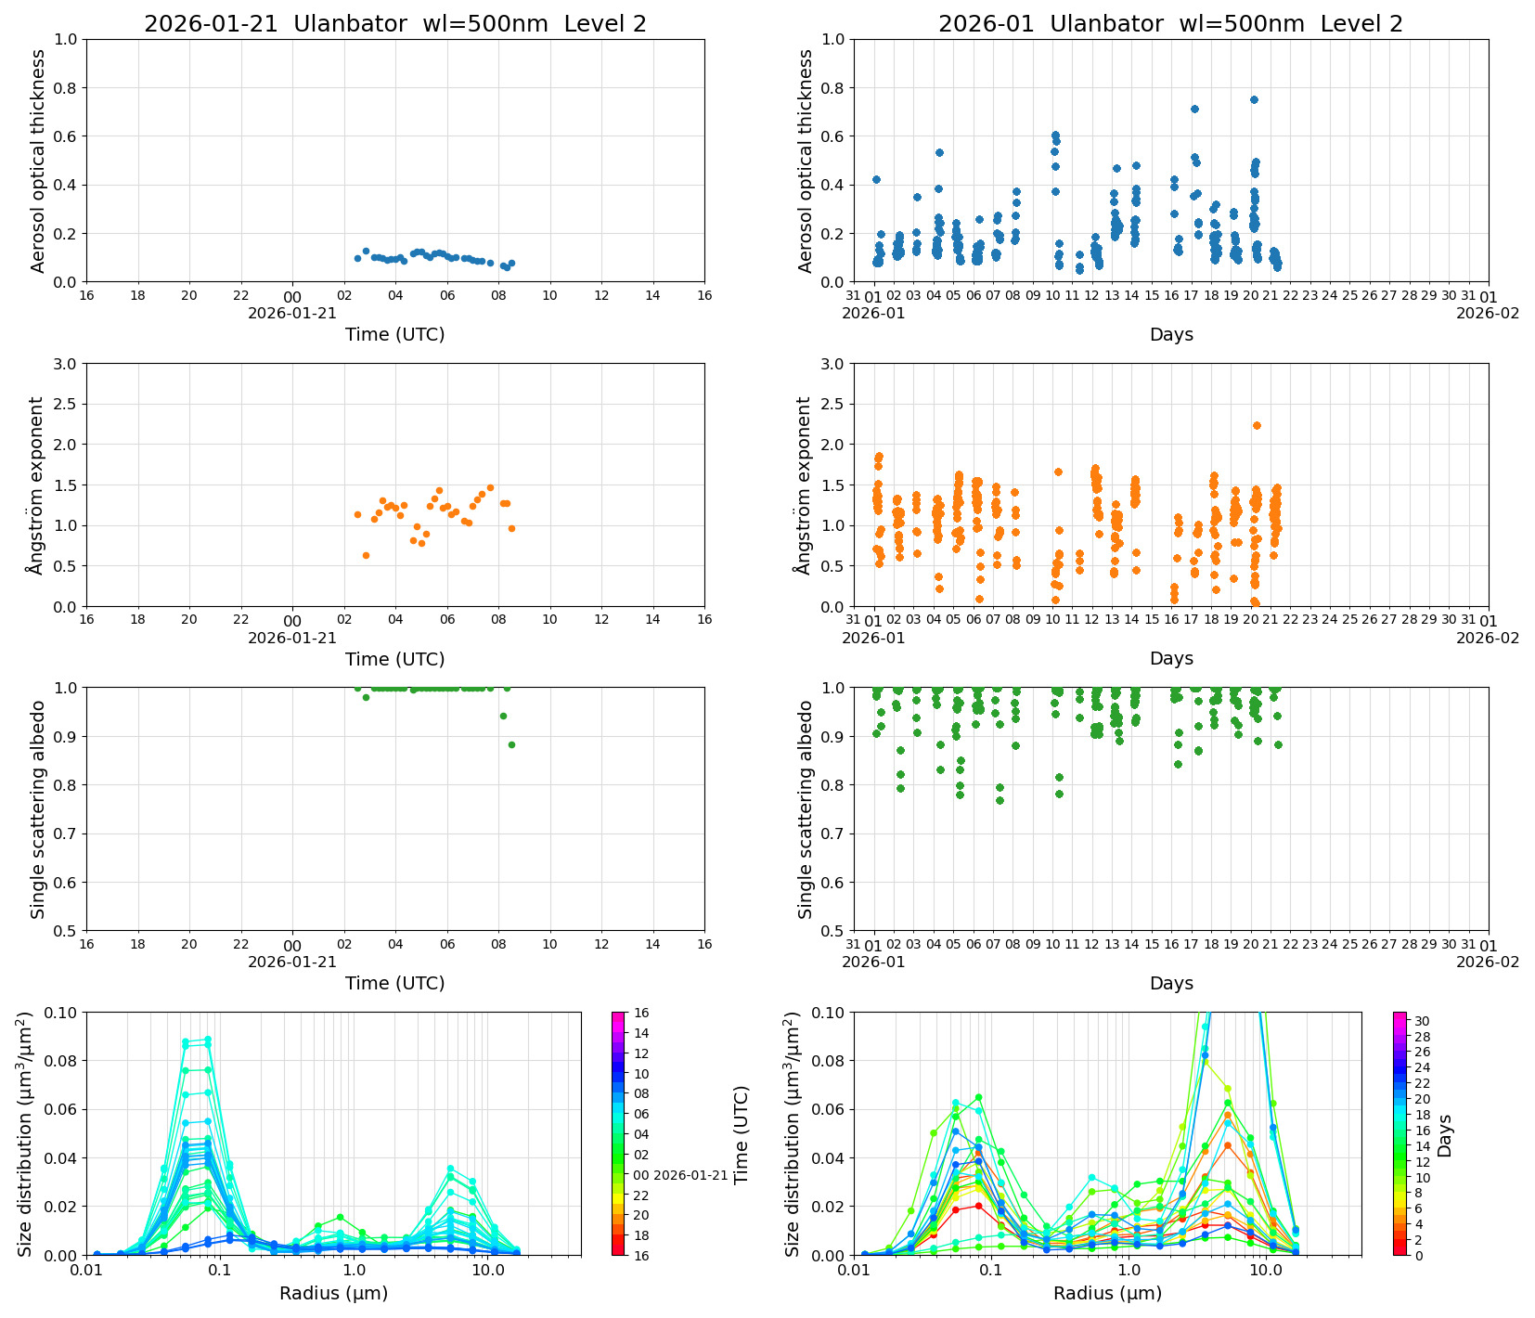Click the Aerosol optical thickness y-axis label, daily plot
Viewport: 1535px width, 1318px height.
(38, 161)
